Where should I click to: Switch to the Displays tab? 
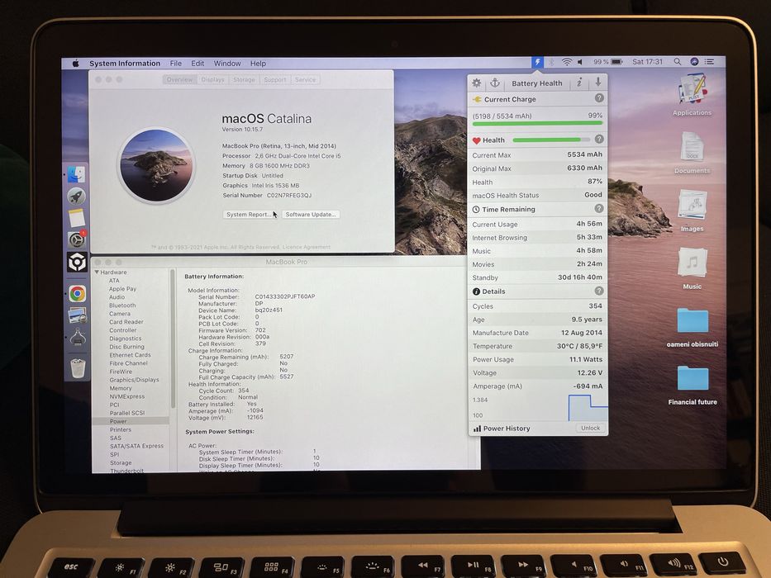(x=213, y=79)
